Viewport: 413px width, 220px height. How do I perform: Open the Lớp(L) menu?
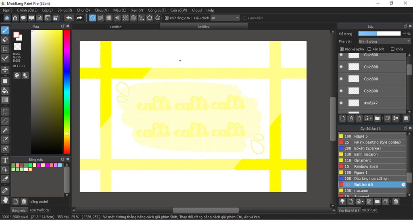48,10
